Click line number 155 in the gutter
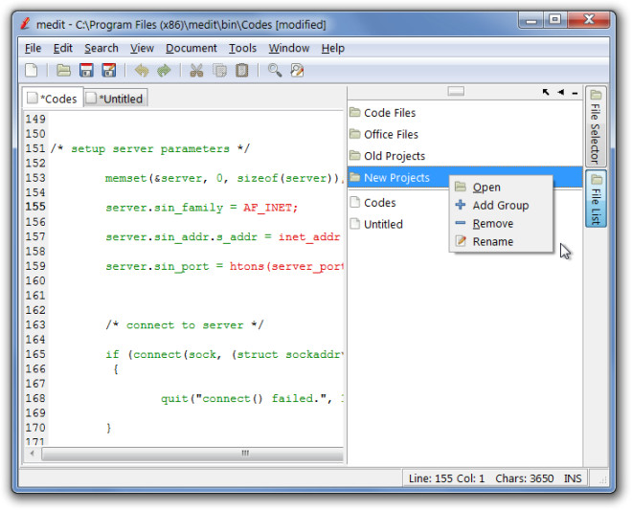 coord(35,207)
